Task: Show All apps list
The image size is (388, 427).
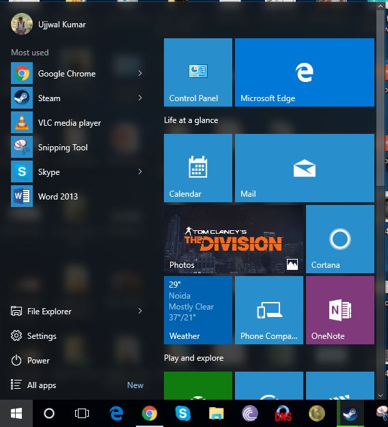Action: [x=33, y=385]
